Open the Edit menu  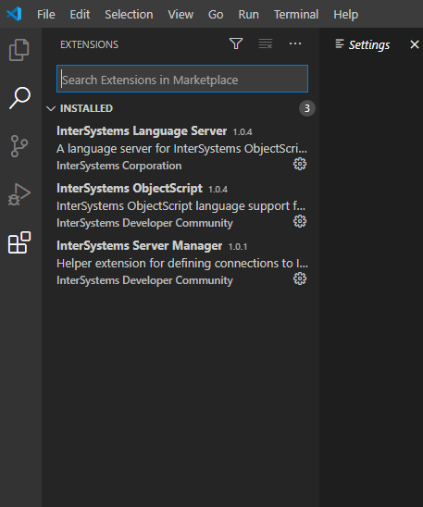click(80, 15)
